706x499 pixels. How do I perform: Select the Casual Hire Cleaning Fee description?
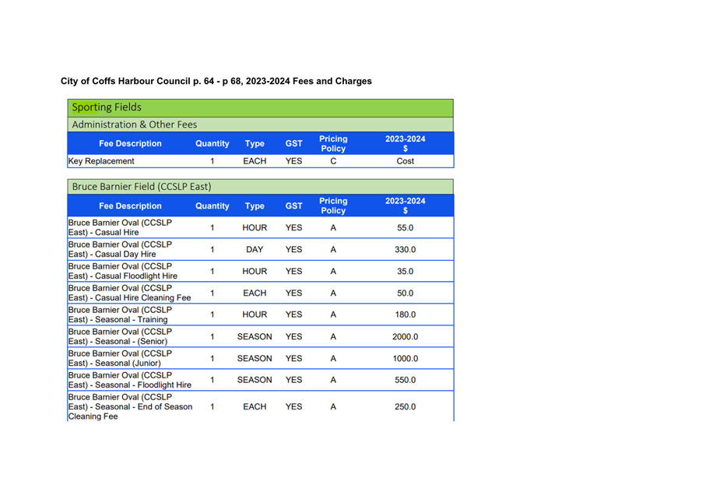click(x=130, y=293)
